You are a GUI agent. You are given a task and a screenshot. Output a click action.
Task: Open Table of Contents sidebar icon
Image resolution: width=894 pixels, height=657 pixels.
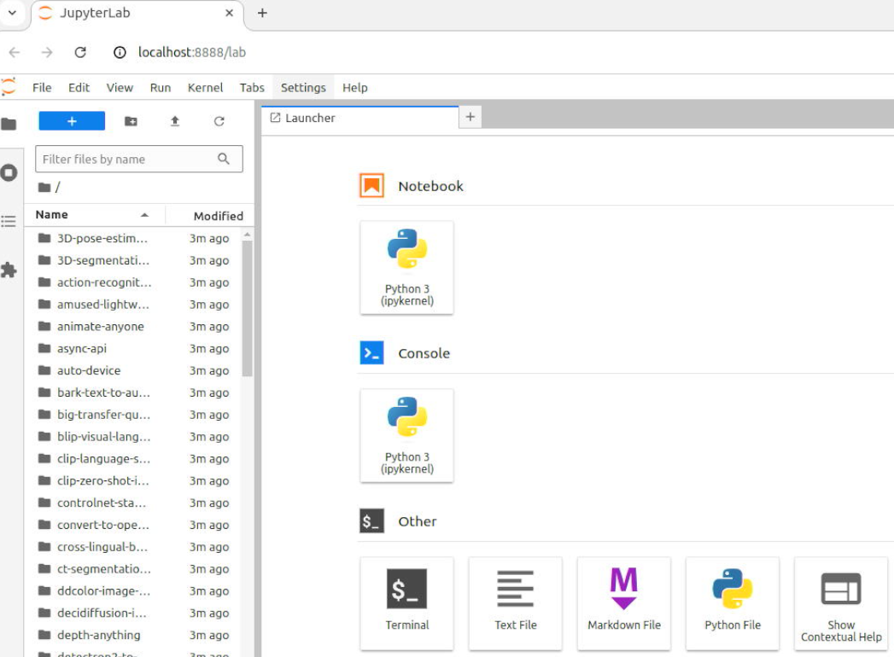coord(9,221)
